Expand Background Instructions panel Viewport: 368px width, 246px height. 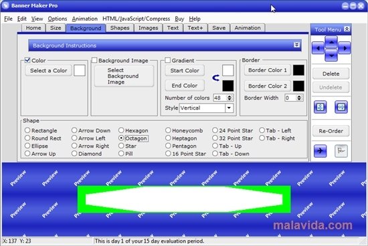tap(296, 45)
